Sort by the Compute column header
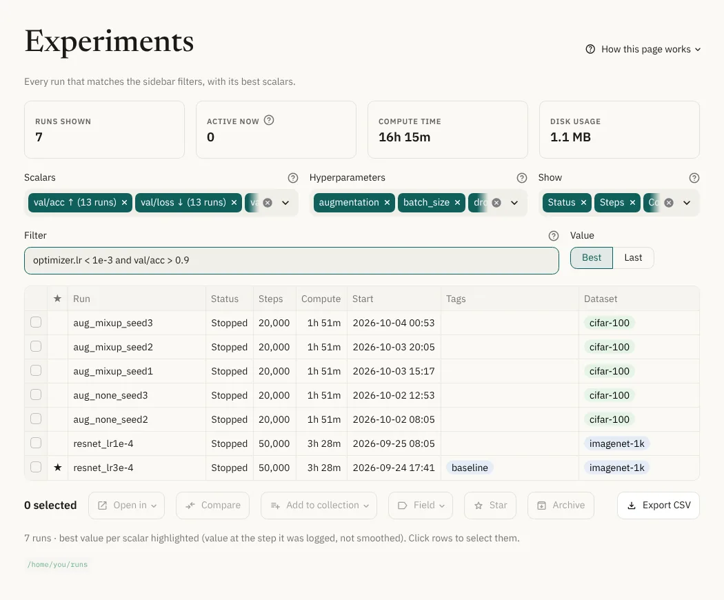The height and width of the screenshot is (600, 724). coord(321,299)
